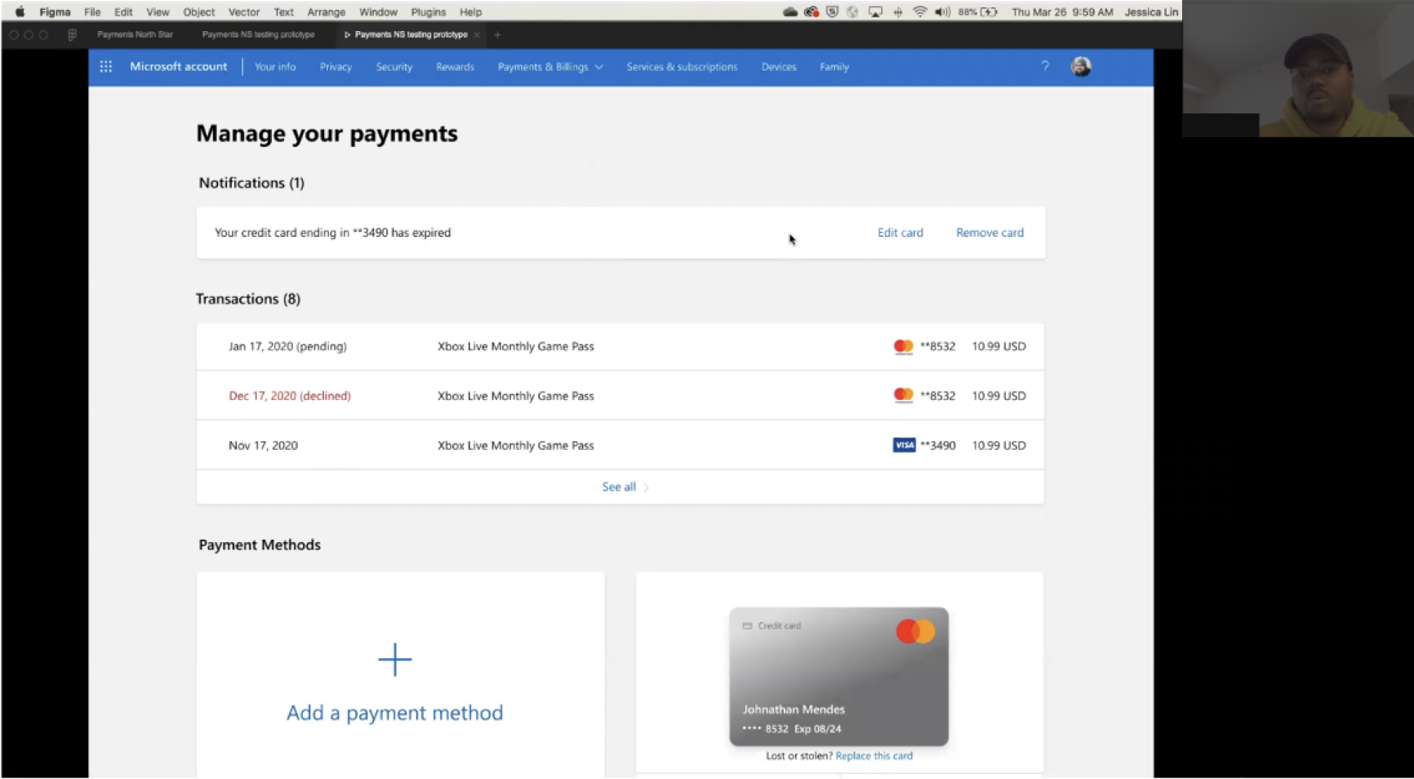Open the Plugins menu
The width and height of the screenshot is (1414, 779).
[428, 12]
